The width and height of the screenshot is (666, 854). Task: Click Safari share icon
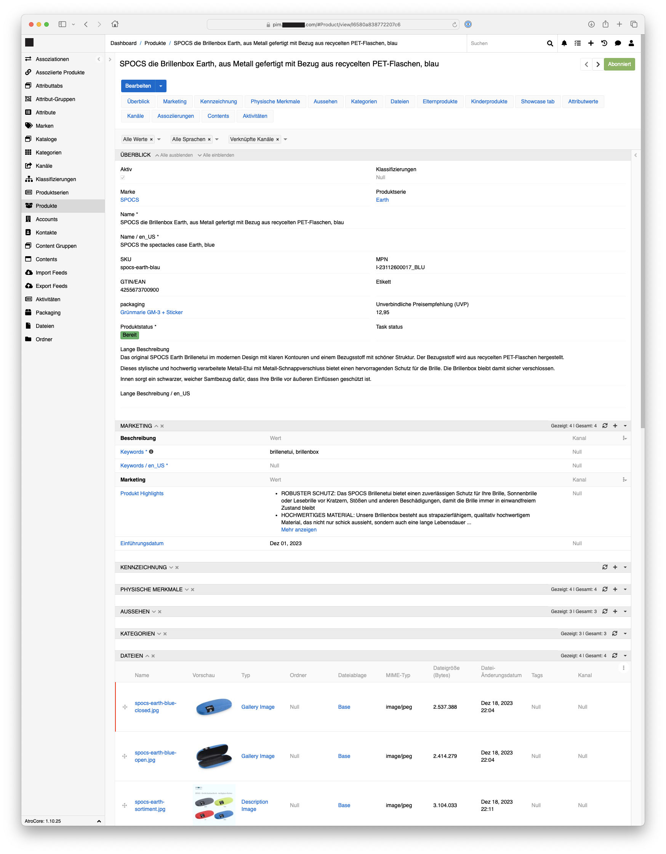click(x=605, y=24)
